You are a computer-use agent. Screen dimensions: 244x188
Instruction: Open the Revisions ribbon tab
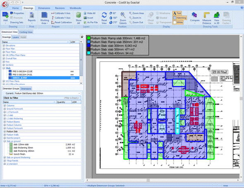(x=60, y=8)
